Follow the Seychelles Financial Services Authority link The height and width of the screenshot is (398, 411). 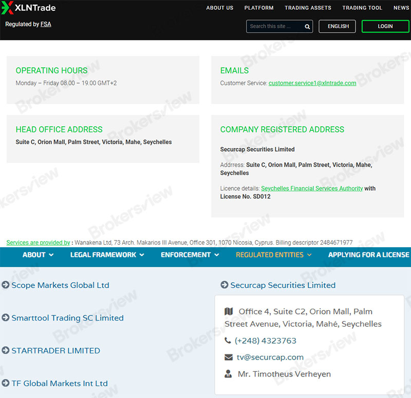312,189
